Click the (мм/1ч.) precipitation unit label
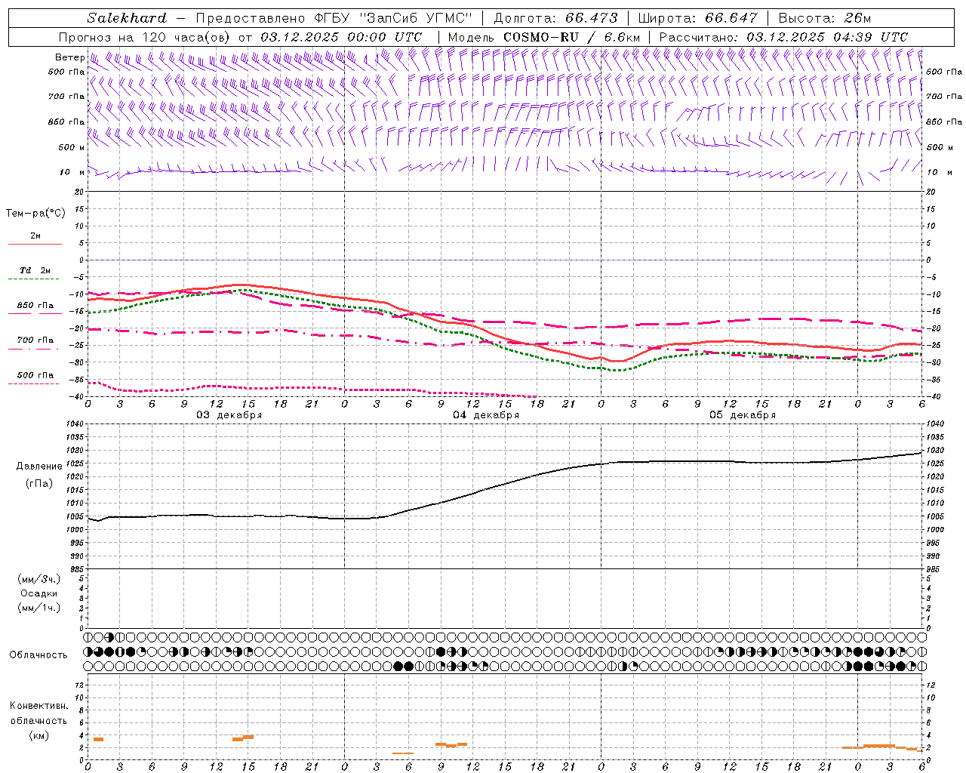Screen dimensions: 966x773 click(x=39, y=608)
